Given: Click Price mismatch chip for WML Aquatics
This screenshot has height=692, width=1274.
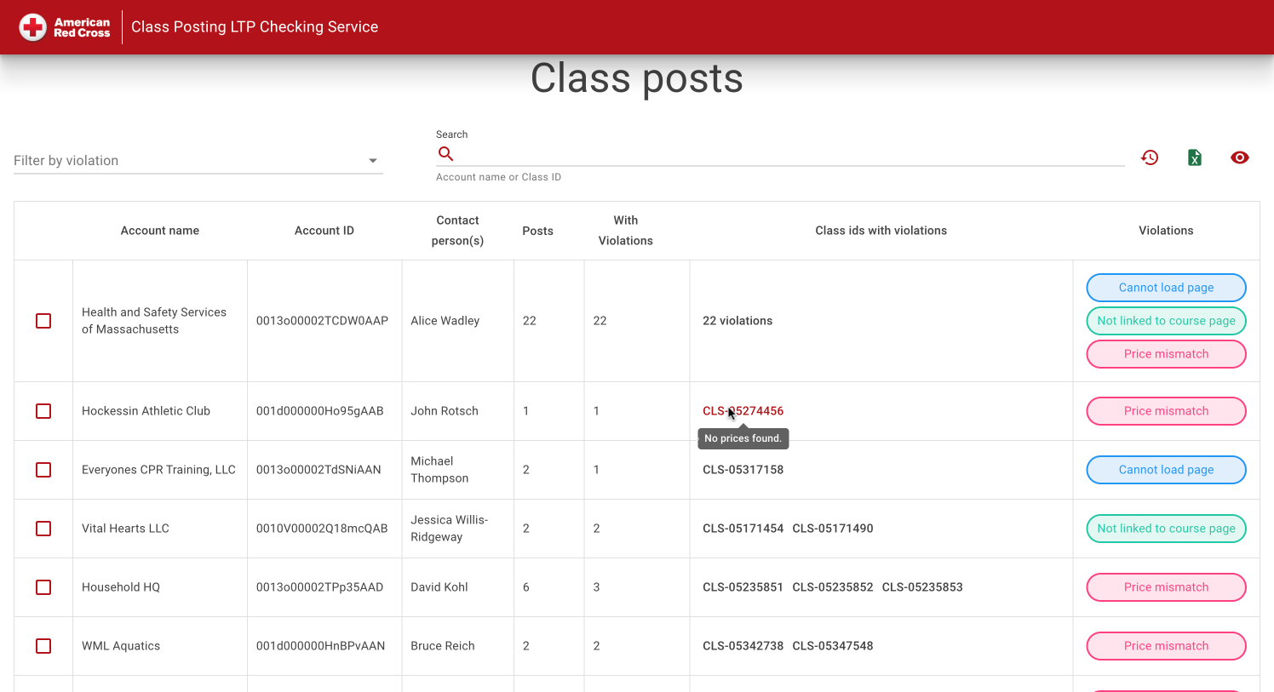Looking at the screenshot, I should tap(1166, 646).
